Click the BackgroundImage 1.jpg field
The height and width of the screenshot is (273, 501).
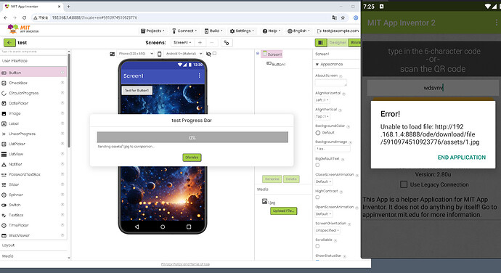coord(333,149)
